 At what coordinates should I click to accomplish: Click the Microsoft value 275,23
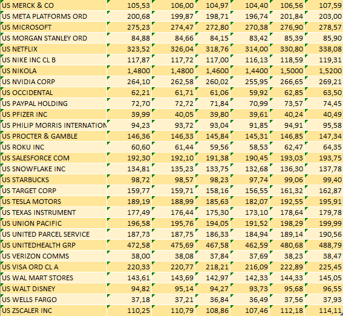point(129,27)
